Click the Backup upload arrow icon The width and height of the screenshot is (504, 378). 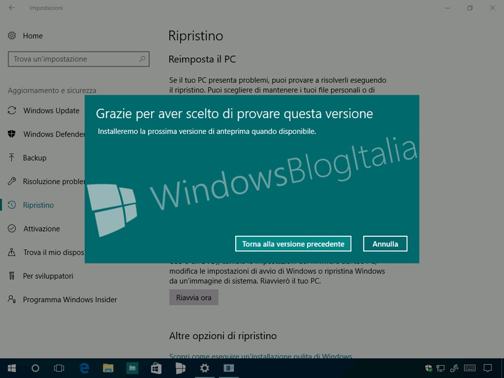coord(12,157)
